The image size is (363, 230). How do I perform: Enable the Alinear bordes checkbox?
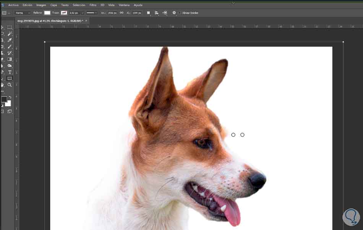click(x=180, y=13)
